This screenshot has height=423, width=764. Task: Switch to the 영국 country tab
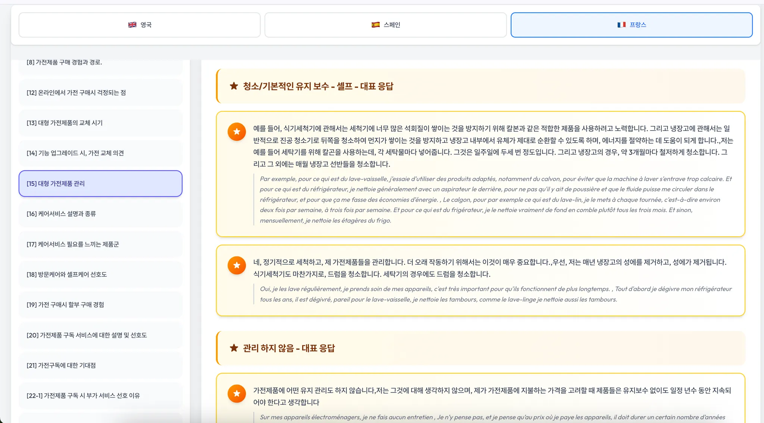(x=140, y=25)
